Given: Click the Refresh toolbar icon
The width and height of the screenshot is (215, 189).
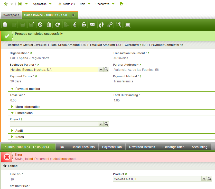Looking at the screenshot, I should [x=58, y=25].
